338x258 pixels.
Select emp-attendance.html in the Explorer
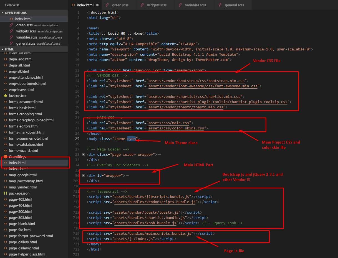click(x=26, y=77)
